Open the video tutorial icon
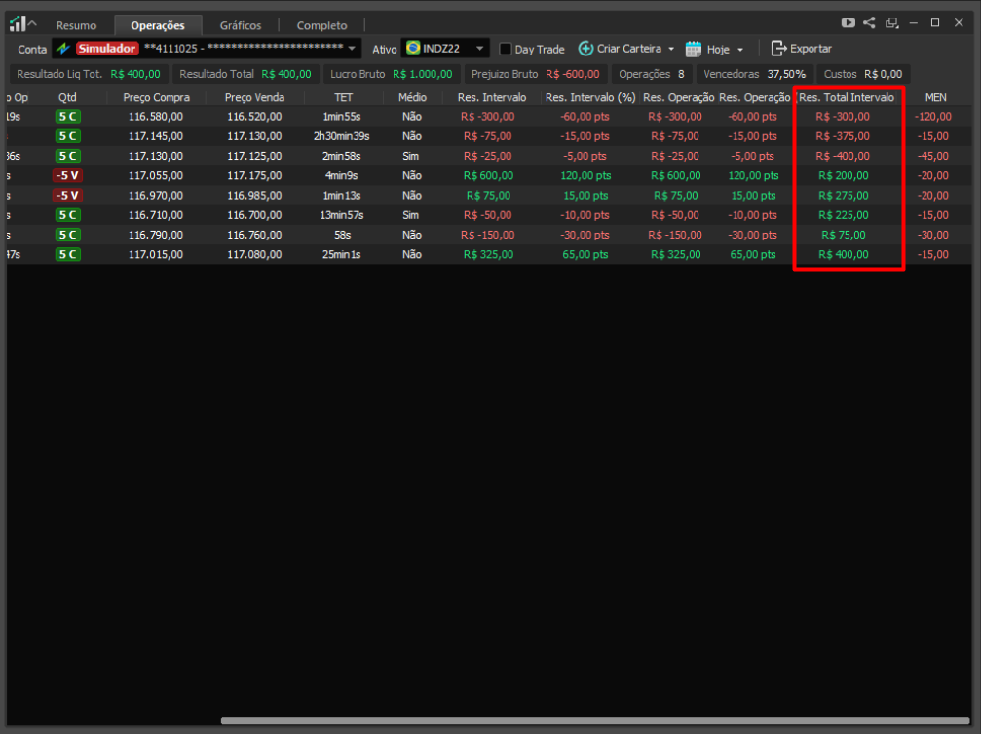The width and height of the screenshot is (981, 734). [x=849, y=22]
